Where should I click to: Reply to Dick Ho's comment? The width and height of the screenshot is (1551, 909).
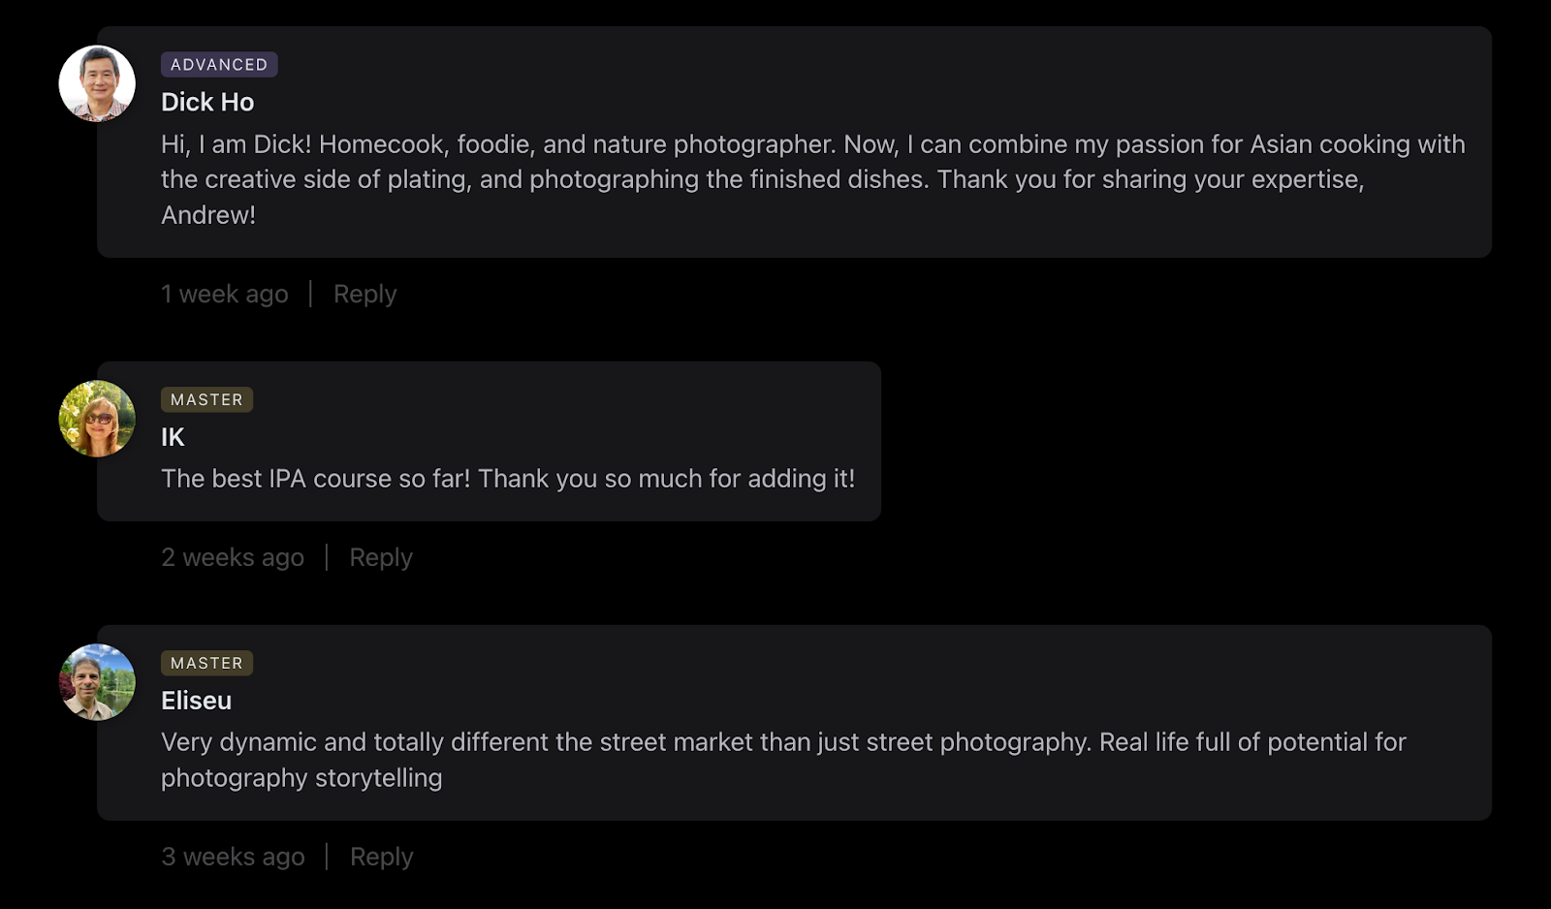point(364,294)
